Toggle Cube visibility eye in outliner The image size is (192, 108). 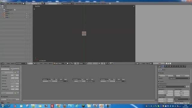click(x=26, y=16)
